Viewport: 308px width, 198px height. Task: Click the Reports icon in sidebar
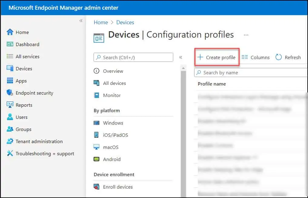click(x=10, y=105)
